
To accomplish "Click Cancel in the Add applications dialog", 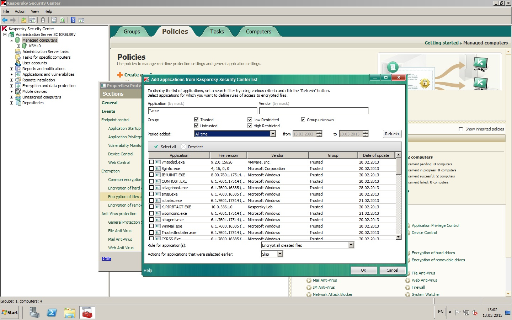I will click(x=393, y=270).
